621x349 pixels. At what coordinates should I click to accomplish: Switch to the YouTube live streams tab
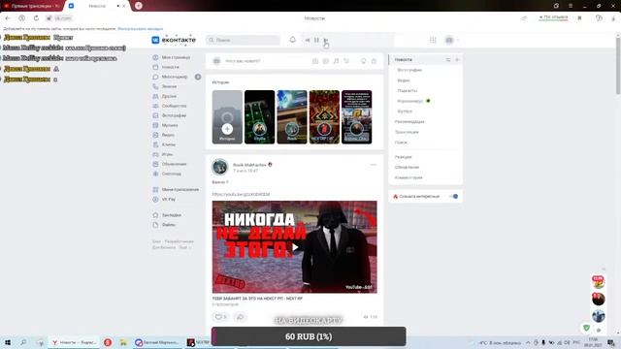(x=31, y=6)
